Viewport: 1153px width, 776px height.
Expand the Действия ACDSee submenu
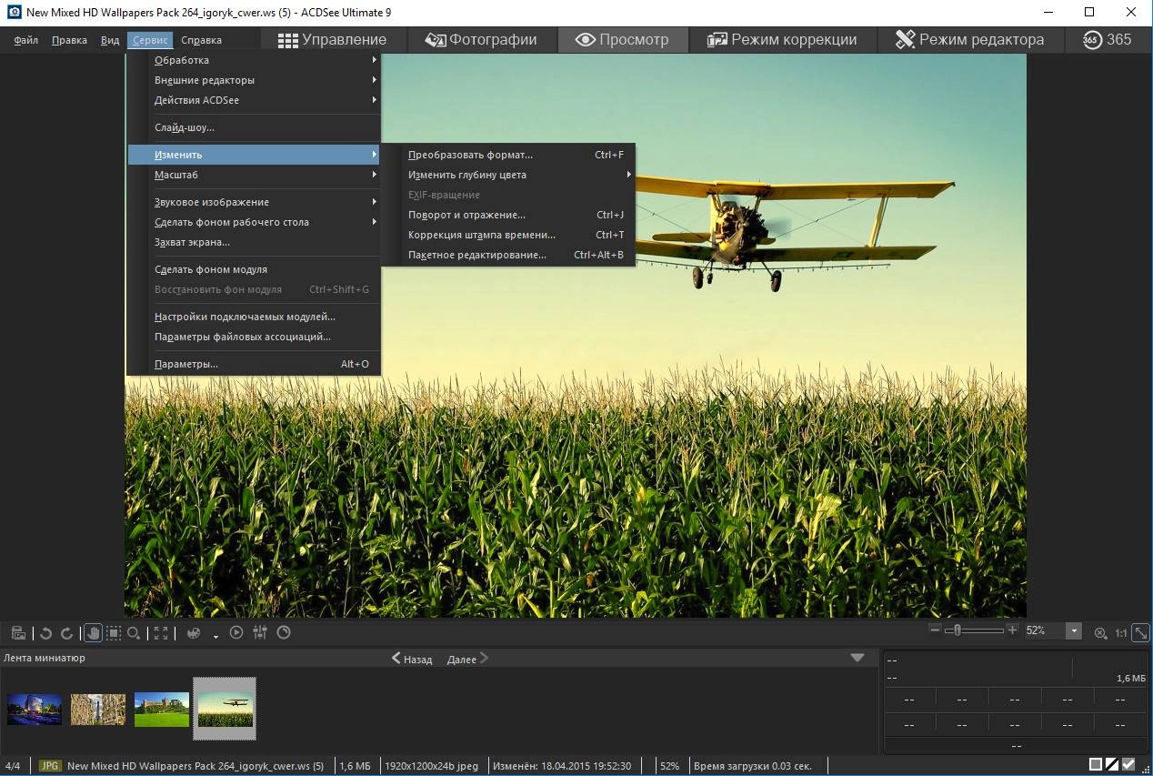click(254, 100)
